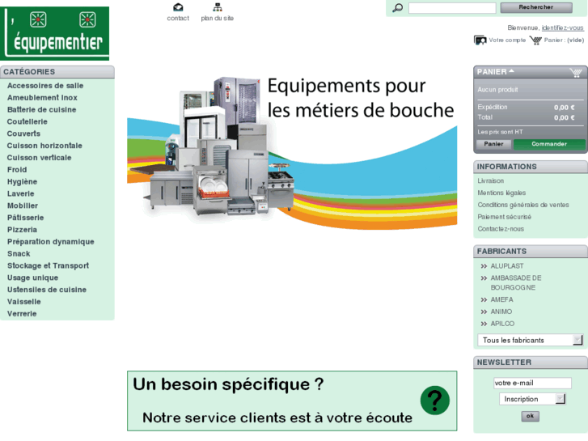Click the green question mark icon

[x=435, y=401]
